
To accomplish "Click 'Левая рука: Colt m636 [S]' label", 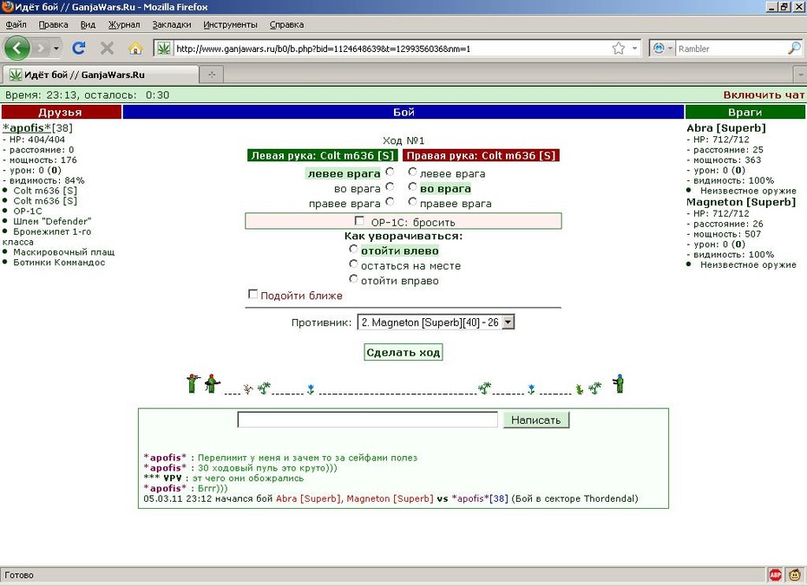I will pos(323,155).
